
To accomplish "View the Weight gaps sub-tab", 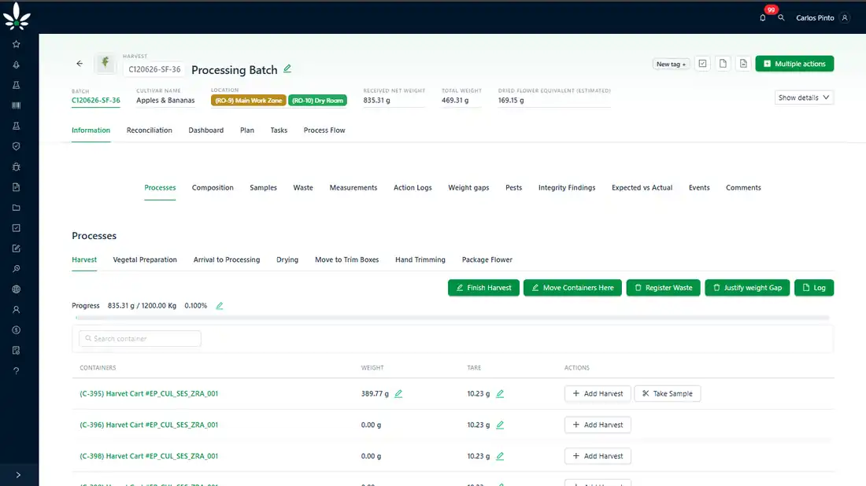I will click(x=468, y=188).
